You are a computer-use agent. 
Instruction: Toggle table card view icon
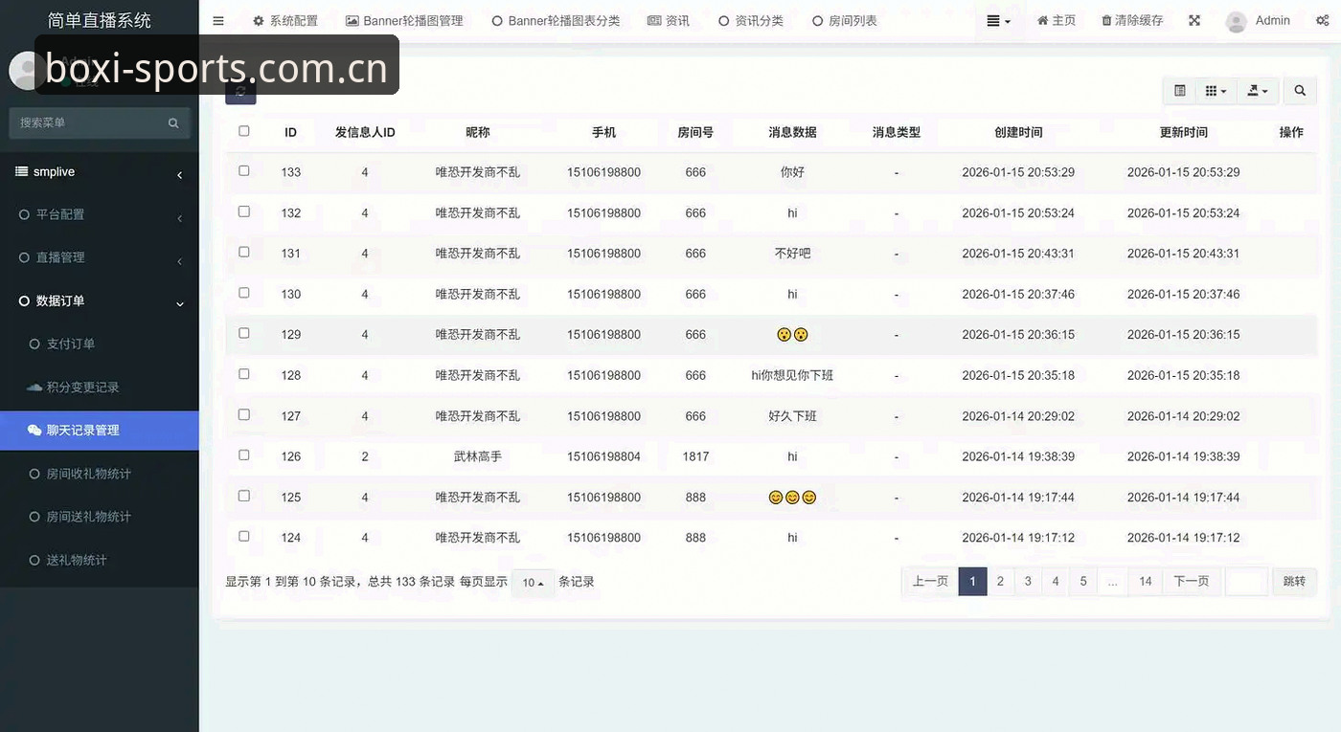pos(1180,91)
